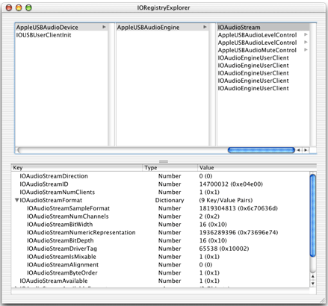328x306 pixels.
Task: Click the value 14700032 (0xe04e00)
Action: click(231, 184)
